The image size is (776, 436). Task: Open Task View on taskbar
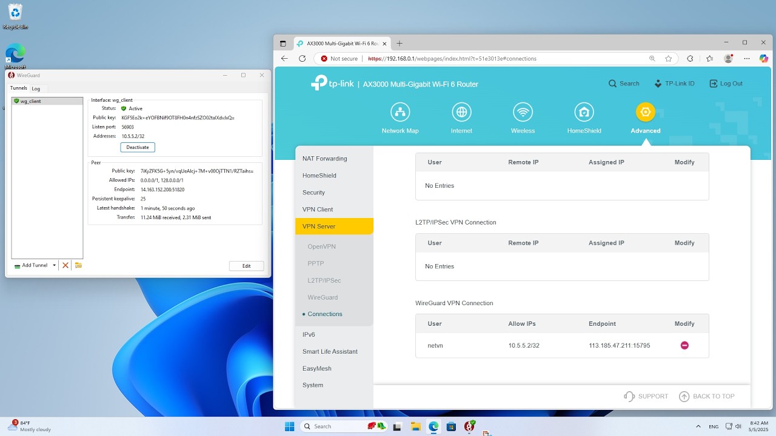[x=397, y=426]
